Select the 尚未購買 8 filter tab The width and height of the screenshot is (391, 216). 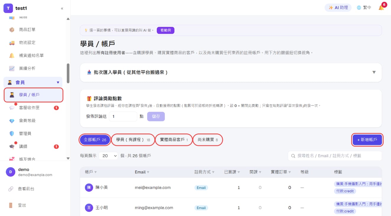tap(208, 140)
